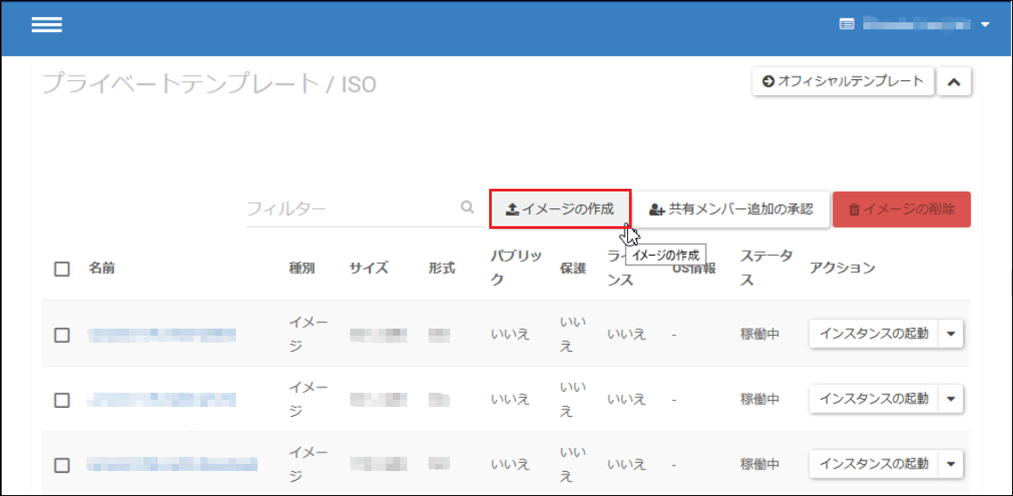Click the red イメージの削除 button
The width and height of the screenshot is (1013, 496).
coord(902,209)
